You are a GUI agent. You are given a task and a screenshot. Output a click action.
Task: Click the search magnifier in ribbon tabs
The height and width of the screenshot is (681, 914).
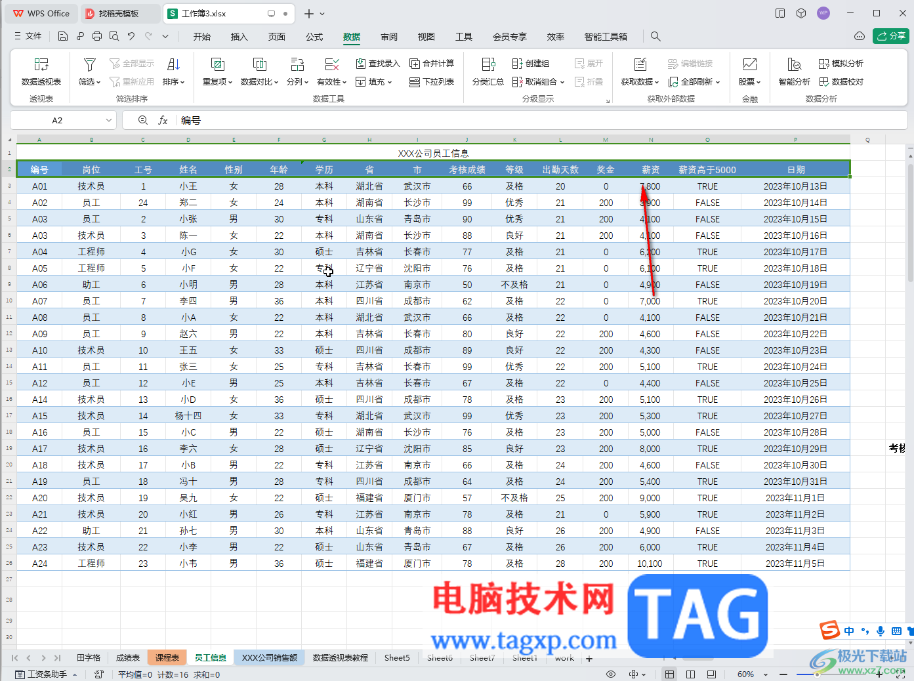[x=655, y=37]
